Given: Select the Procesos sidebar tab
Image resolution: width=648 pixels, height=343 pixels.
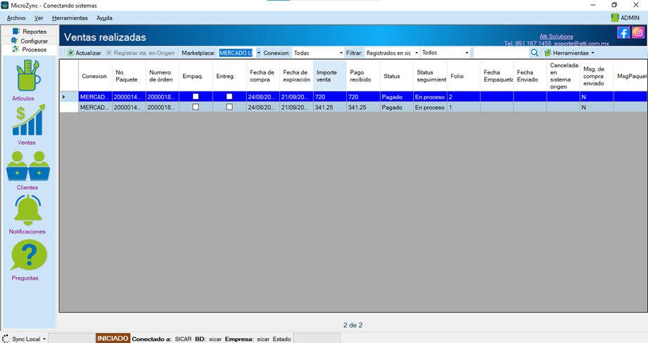Looking at the screenshot, I should coord(30,49).
